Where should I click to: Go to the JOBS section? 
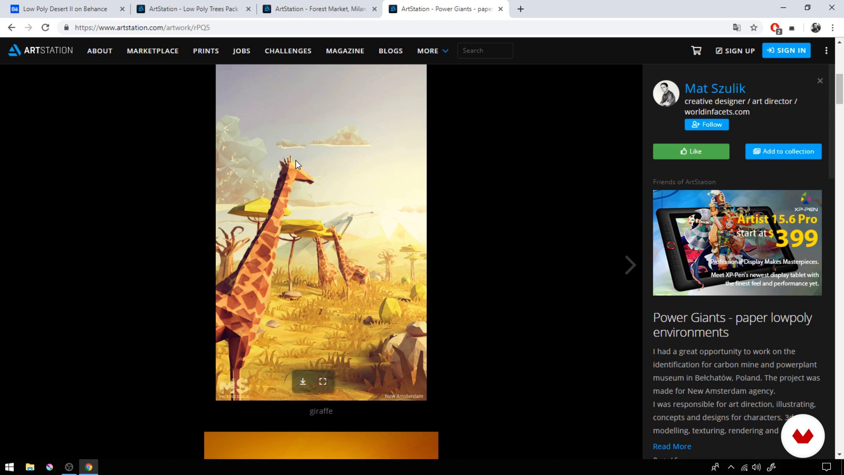[x=241, y=51]
